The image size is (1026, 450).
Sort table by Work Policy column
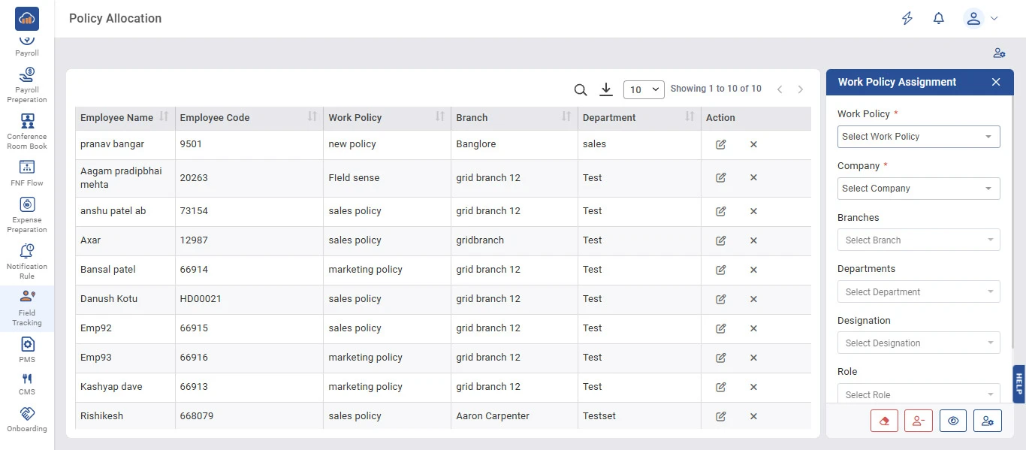coord(440,117)
